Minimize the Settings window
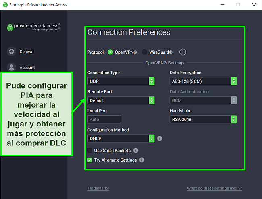This screenshot has height=199, width=262. click(222, 5)
